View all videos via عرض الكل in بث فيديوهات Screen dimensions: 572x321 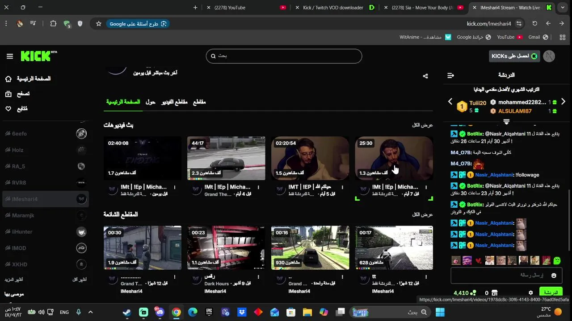click(x=422, y=125)
